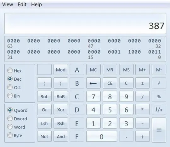The width and height of the screenshot is (170, 147).
Task: Click the digit 2 key
Action: pos(110,123)
